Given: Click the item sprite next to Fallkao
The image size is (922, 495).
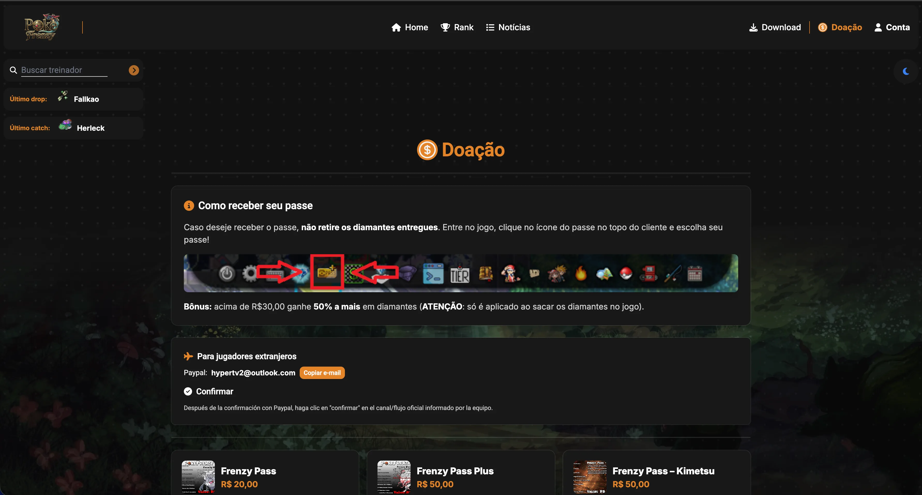Looking at the screenshot, I should click(x=63, y=96).
